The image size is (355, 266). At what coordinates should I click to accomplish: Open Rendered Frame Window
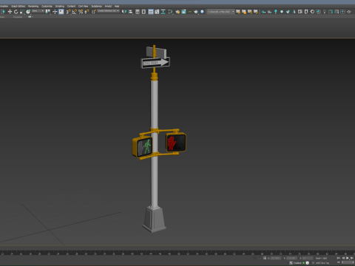point(183,12)
